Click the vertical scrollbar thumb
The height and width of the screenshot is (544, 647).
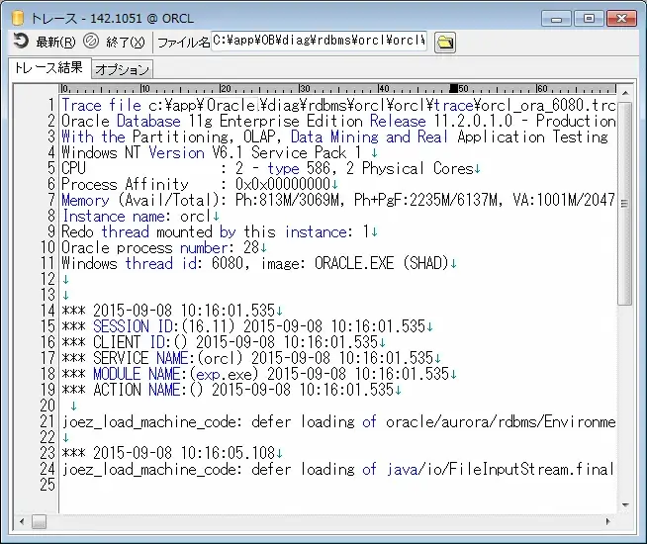pyautogui.click(x=625, y=198)
